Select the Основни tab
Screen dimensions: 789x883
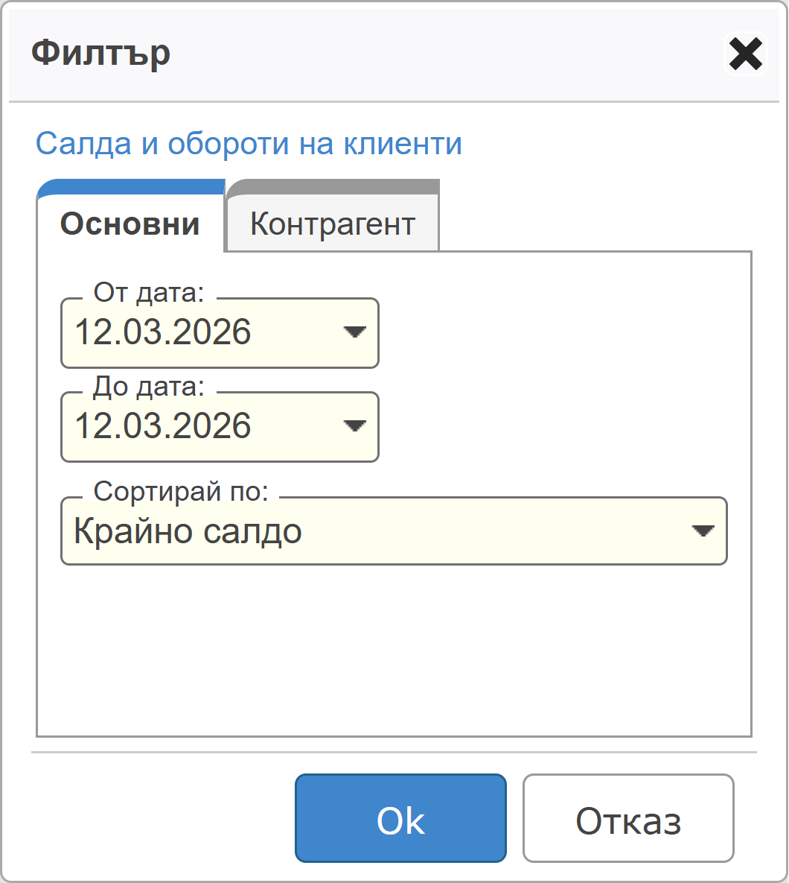(130, 224)
